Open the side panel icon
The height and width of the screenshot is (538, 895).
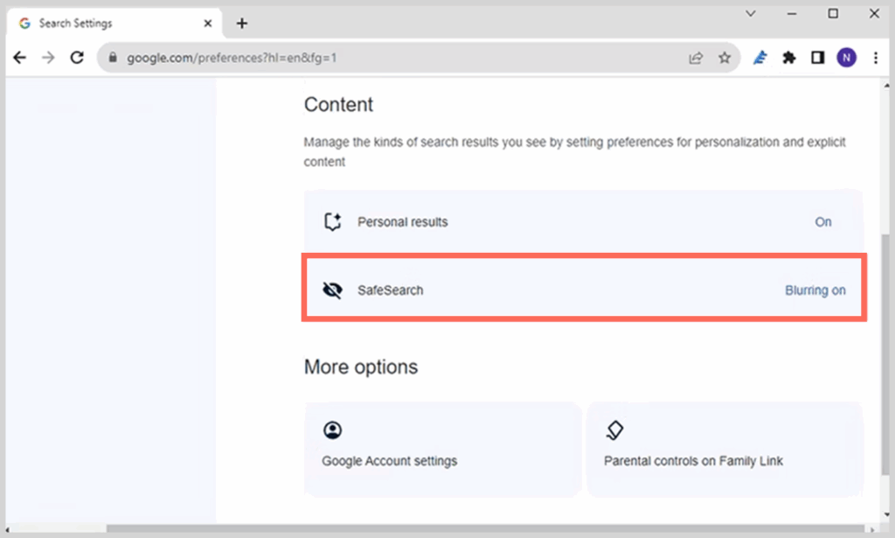tap(818, 57)
